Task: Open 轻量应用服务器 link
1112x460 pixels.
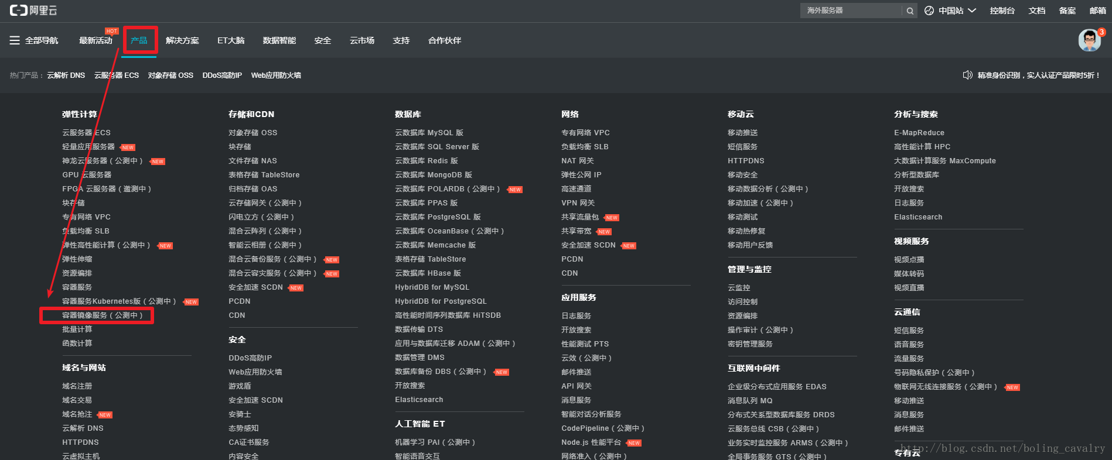Action: [x=88, y=147]
